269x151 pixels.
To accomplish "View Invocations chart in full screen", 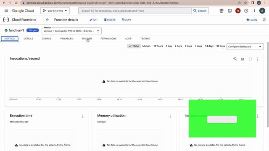I will coord(250,59).
